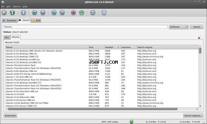The image size is (207, 124).
Task: Open the Options menu
Action: 16,6
